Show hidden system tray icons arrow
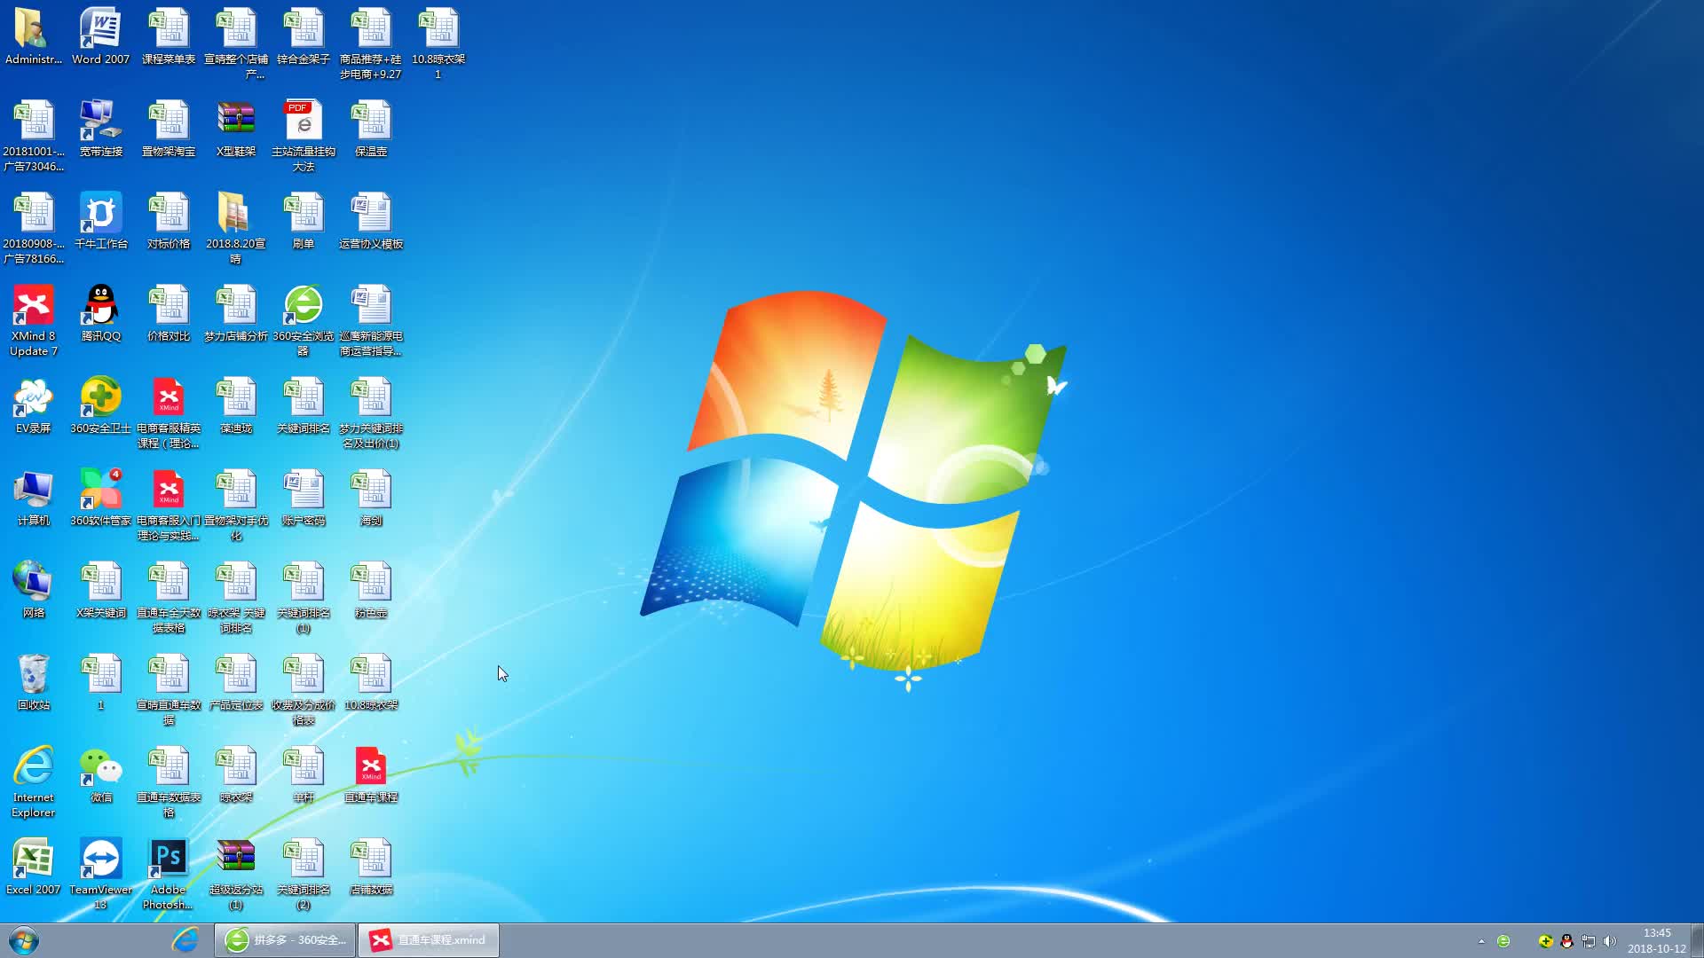 pyautogui.click(x=1481, y=941)
